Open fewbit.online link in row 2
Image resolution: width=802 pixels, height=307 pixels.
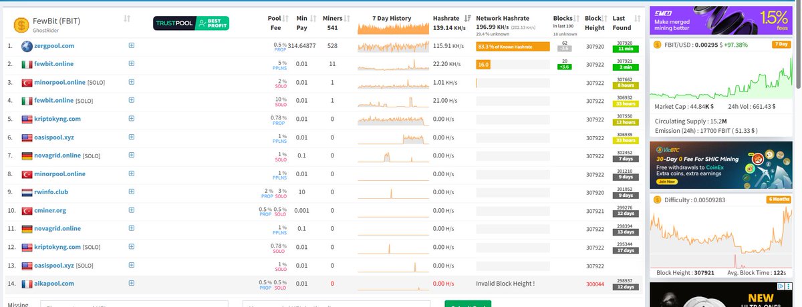[54, 63]
